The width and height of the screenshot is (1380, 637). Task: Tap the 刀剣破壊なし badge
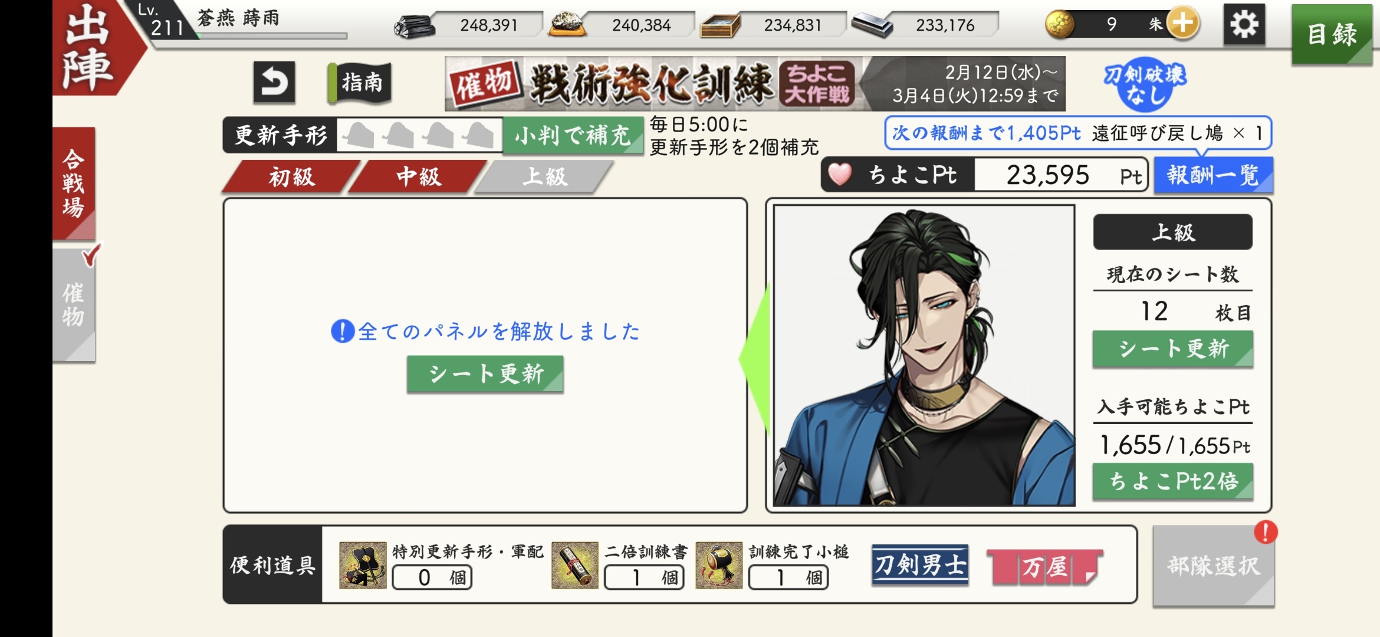click(x=1144, y=84)
